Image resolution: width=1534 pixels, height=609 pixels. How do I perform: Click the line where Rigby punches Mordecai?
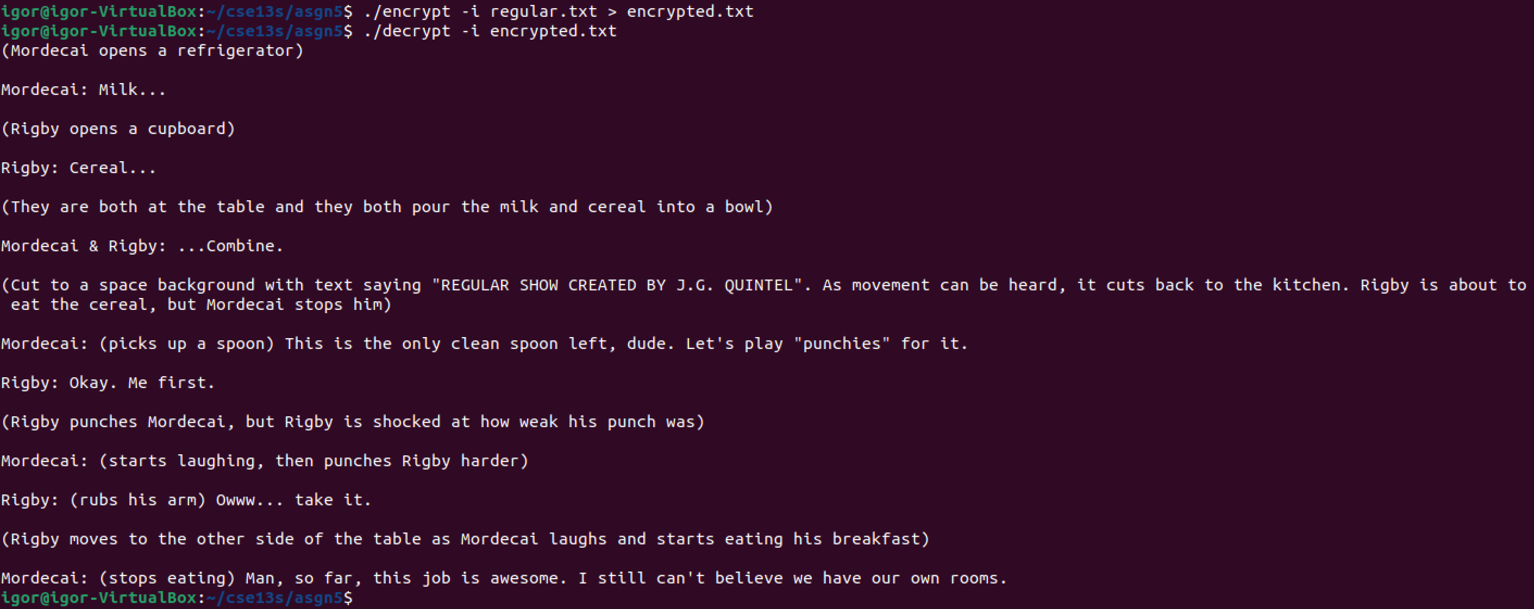pyautogui.click(x=353, y=422)
